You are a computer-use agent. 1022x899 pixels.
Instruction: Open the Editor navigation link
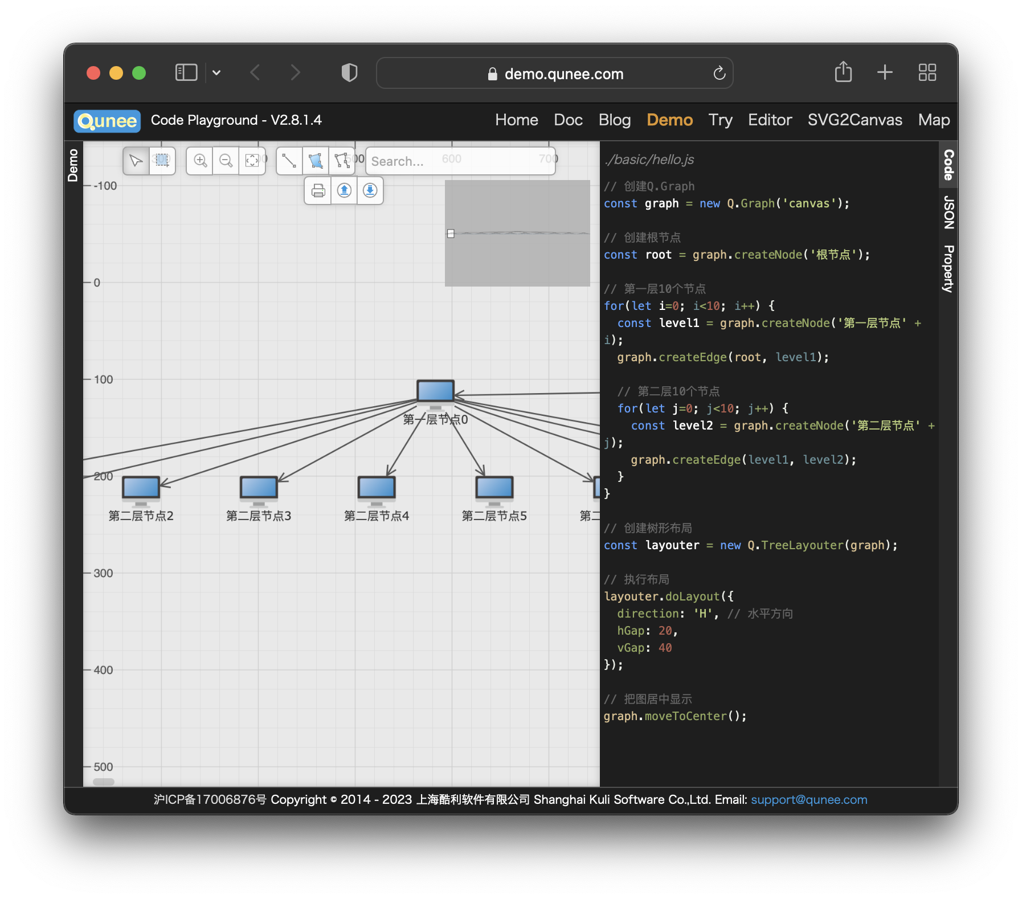coord(770,120)
